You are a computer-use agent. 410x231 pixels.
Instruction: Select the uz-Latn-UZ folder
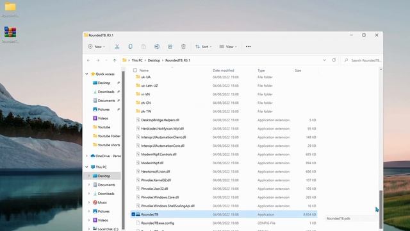click(x=149, y=85)
